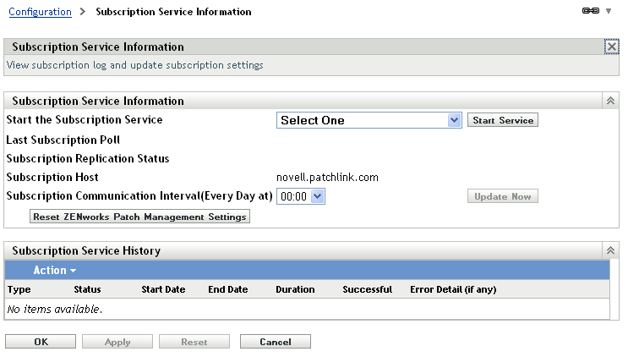Collapse the Subscription Service History section
This screenshot has width=628, height=357.
point(610,250)
